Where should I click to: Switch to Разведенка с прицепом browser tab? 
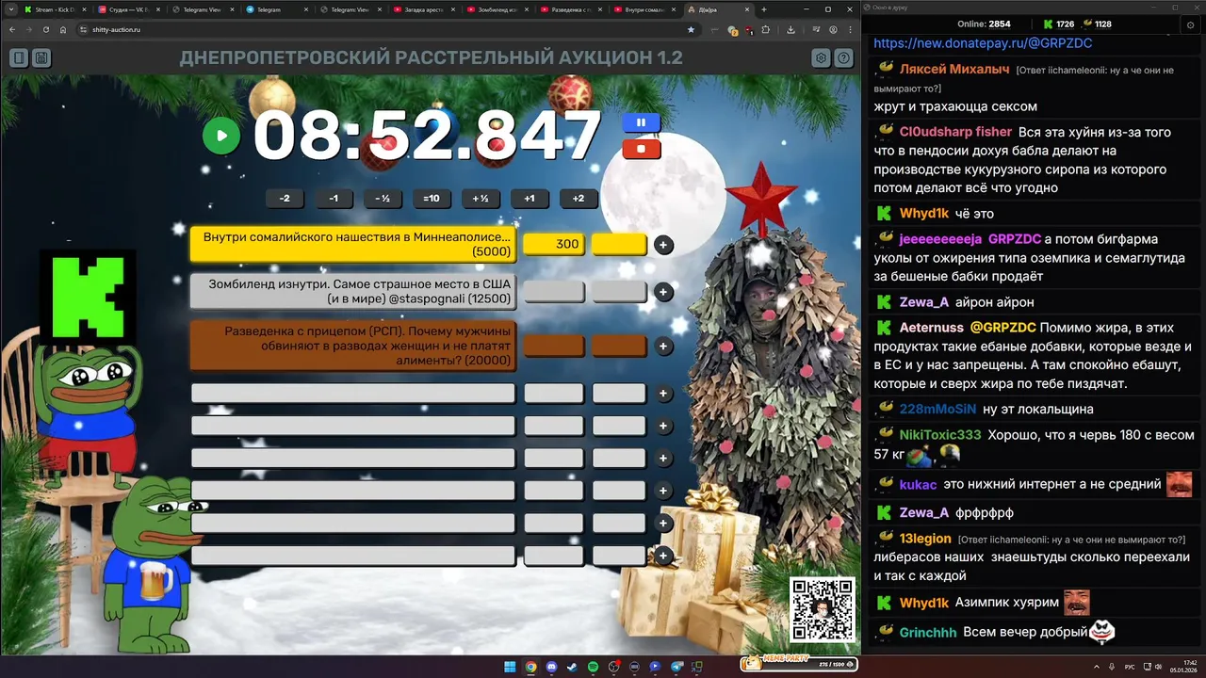tap(573, 9)
